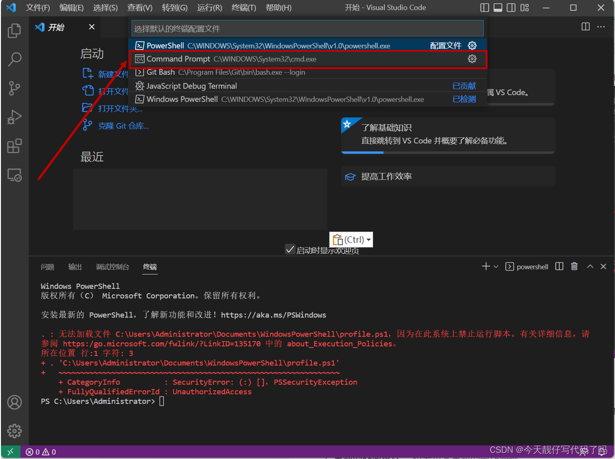615x459 pixels.
Task: Switch to the 输出 panel tab
Action: click(x=75, y=267)
